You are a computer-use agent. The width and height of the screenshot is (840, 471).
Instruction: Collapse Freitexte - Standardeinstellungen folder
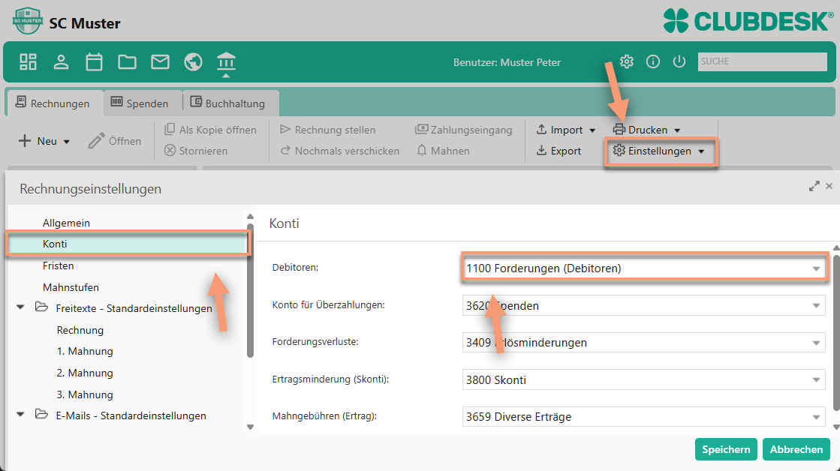(x=20, y=307)
